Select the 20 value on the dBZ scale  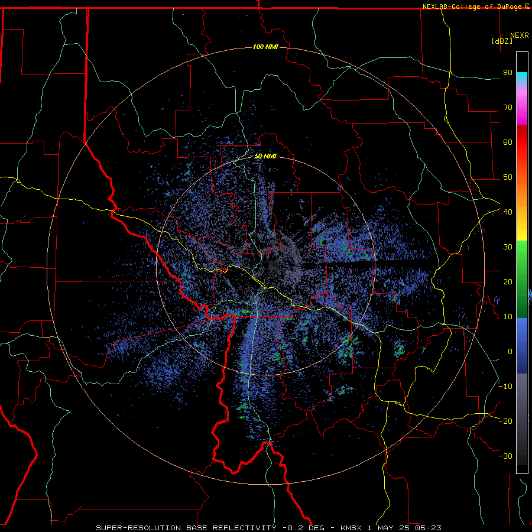pos(508,282)
